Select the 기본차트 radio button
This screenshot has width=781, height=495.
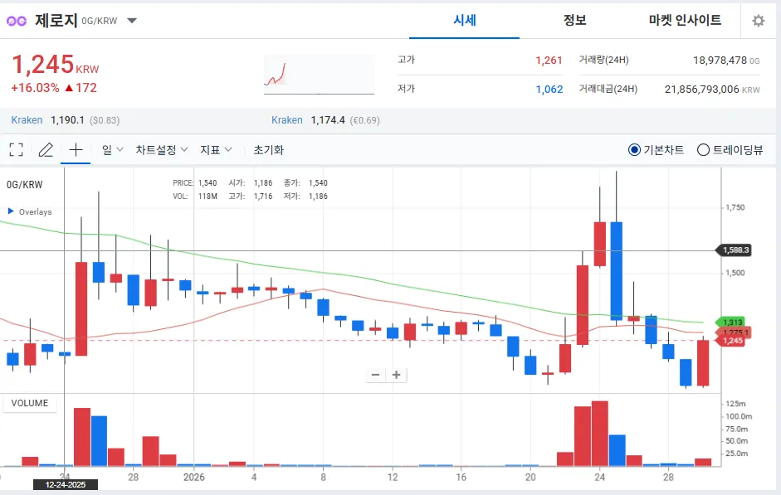pos(635,150)
